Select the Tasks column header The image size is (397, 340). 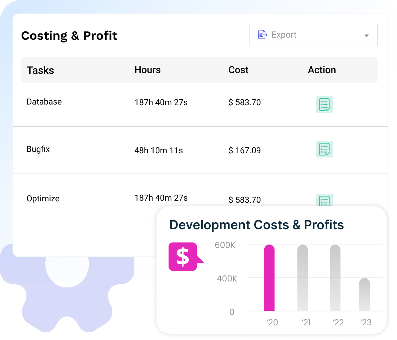tap(40, 70)
